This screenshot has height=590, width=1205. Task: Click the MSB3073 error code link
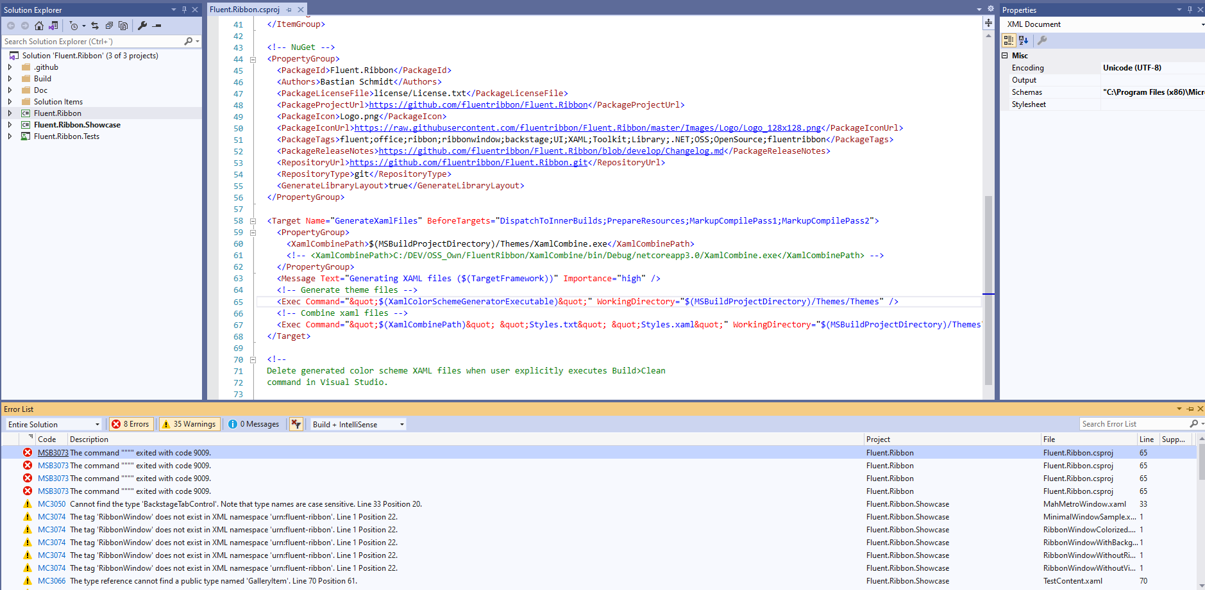pos(52,452)
